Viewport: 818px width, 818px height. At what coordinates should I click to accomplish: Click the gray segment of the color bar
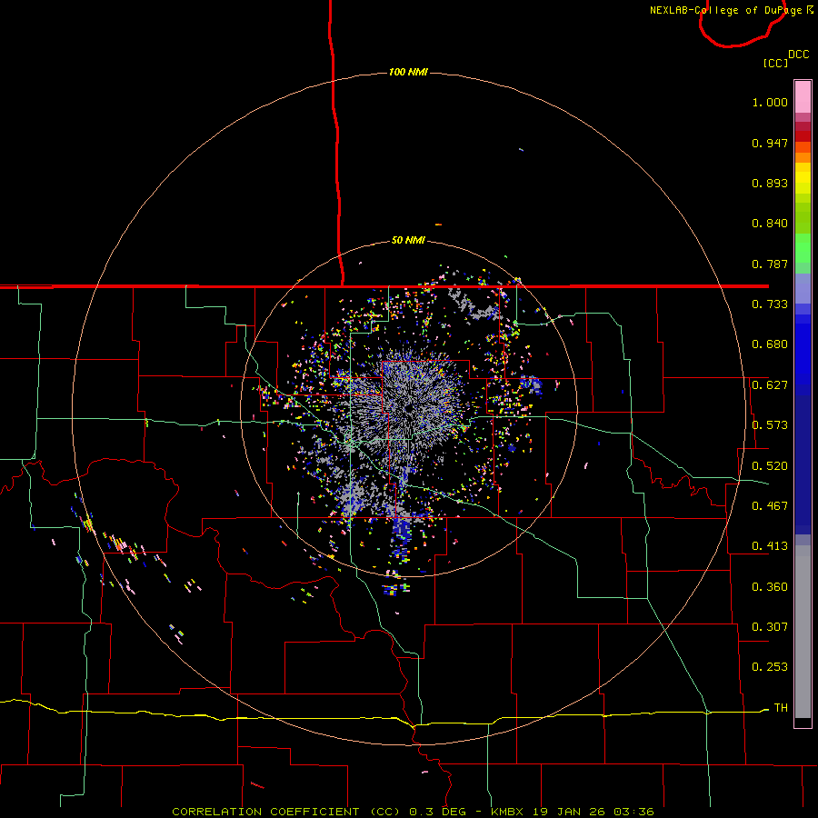(803, 632)
